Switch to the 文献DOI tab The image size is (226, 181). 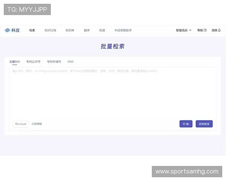14,62
